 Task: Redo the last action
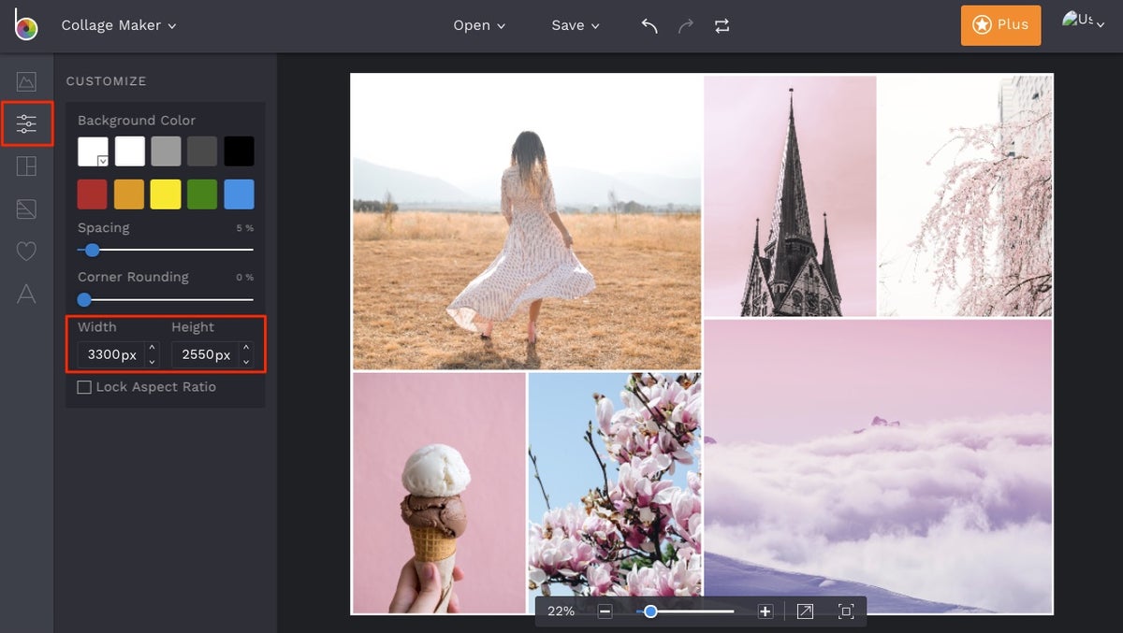pos(684,25)
